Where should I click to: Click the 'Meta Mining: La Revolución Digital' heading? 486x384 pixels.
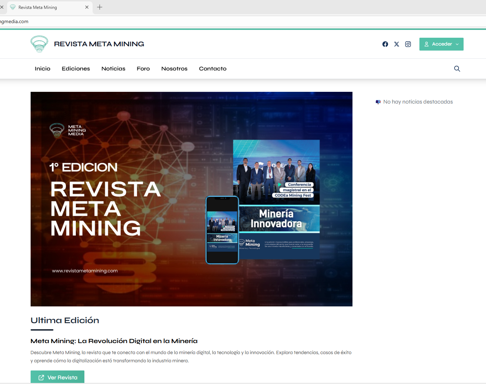click(114, 341)
